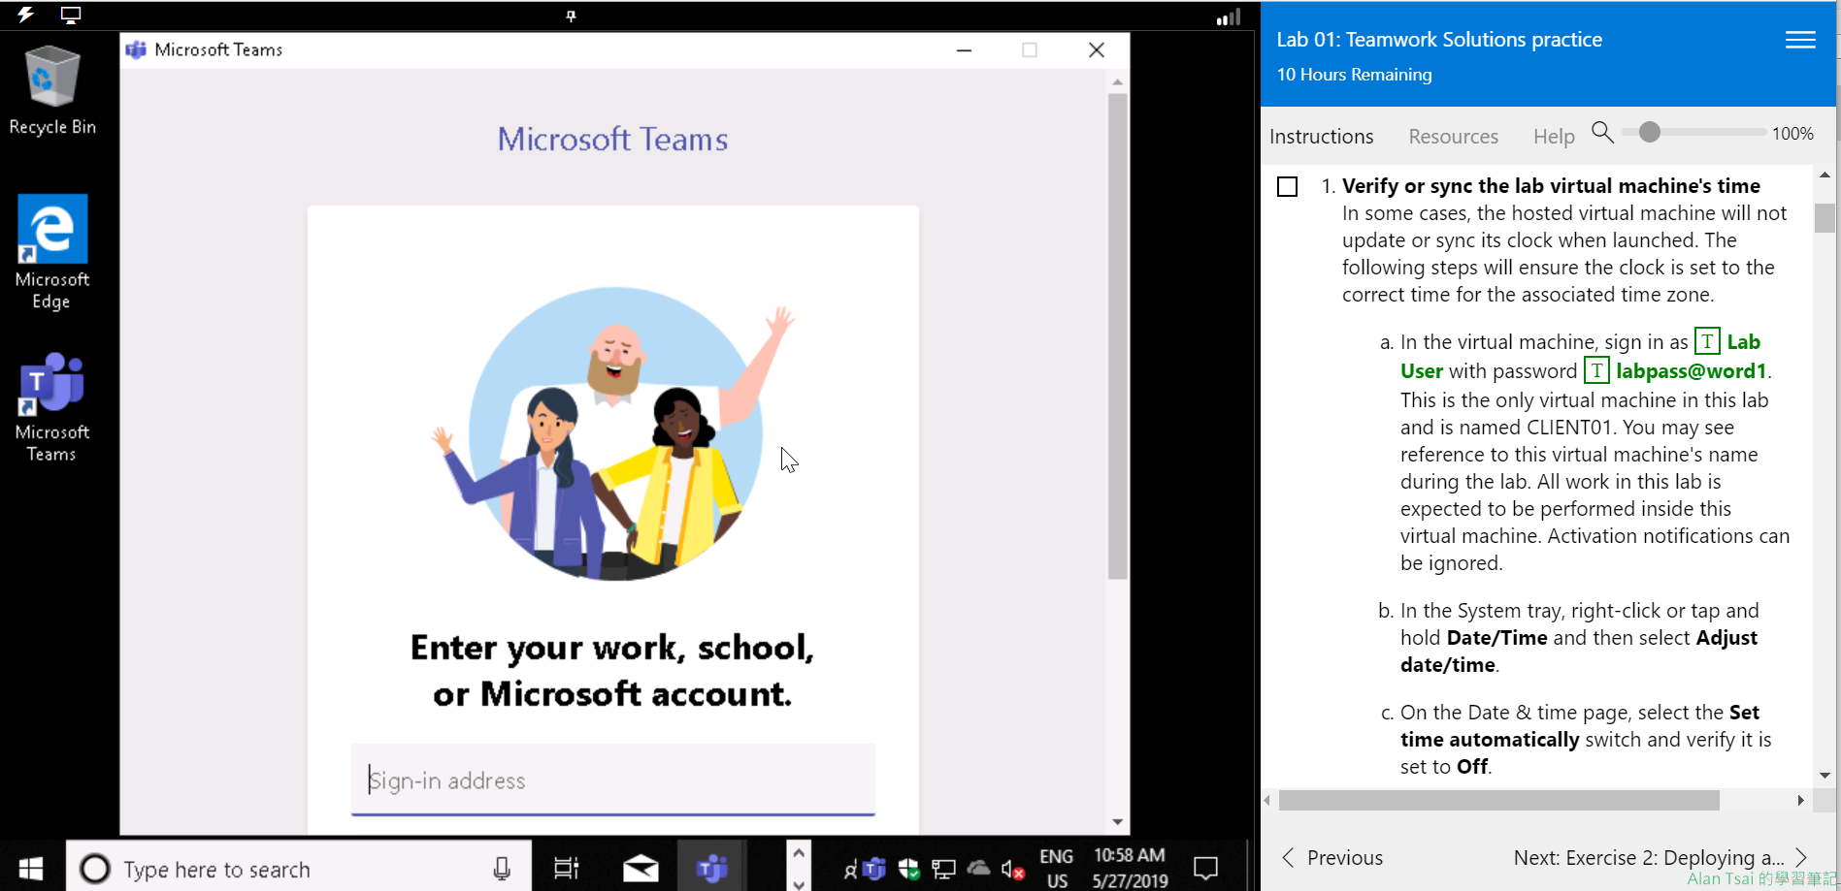This screenshot has height=891, width=1841.
Task: Click the '100%' zoom value
Action: point(1792,133)
